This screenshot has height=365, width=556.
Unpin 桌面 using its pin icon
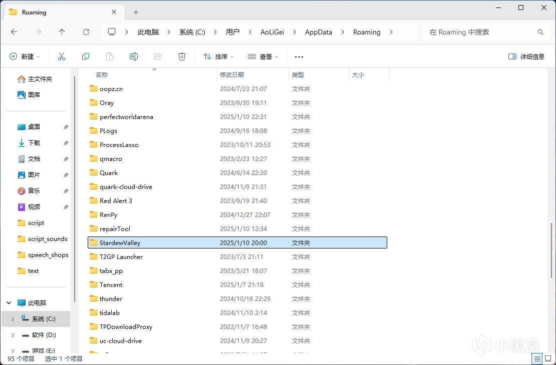click(66, 126)
